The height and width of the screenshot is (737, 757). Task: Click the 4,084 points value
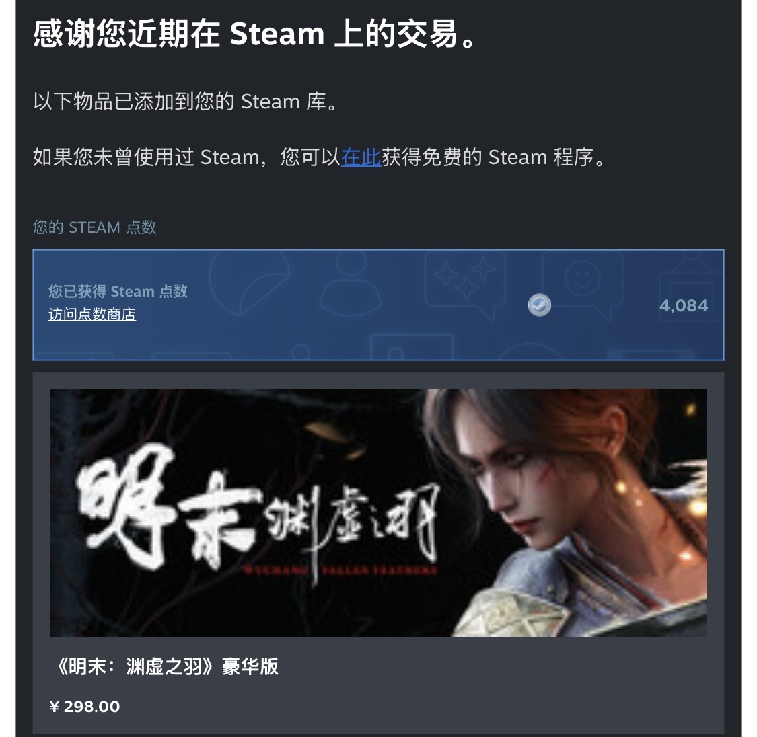(683, 305)
